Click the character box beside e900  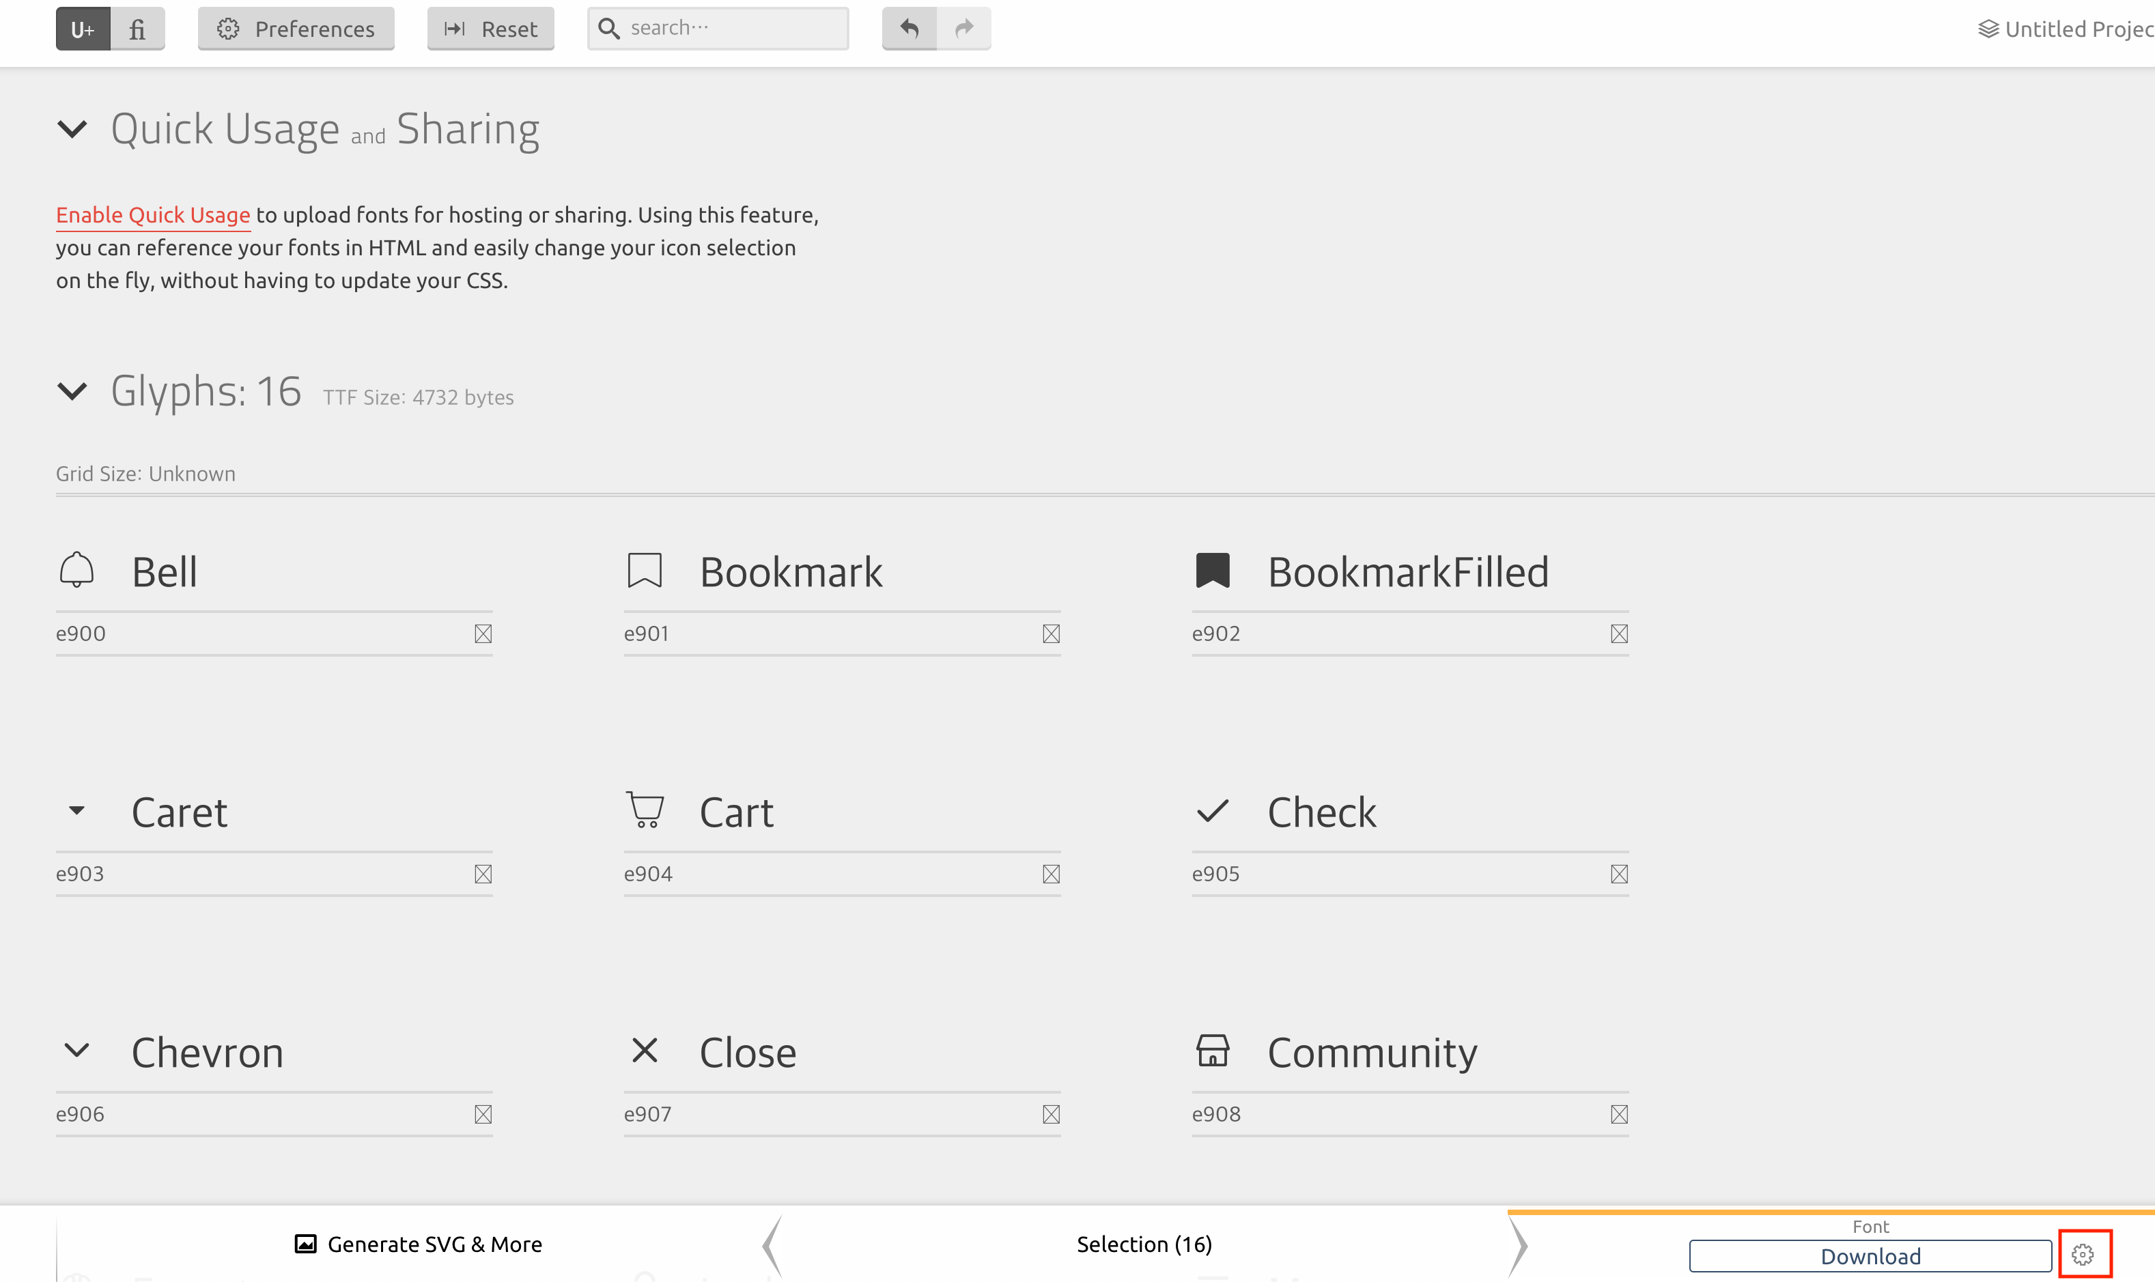click(483, 634)
